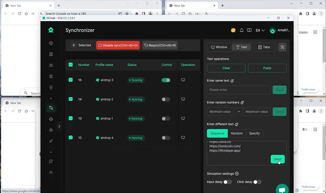The width and height of the screenshot is (326, 193).
Task: Focus the Please enter text field
Action: [x=239, y=90]
